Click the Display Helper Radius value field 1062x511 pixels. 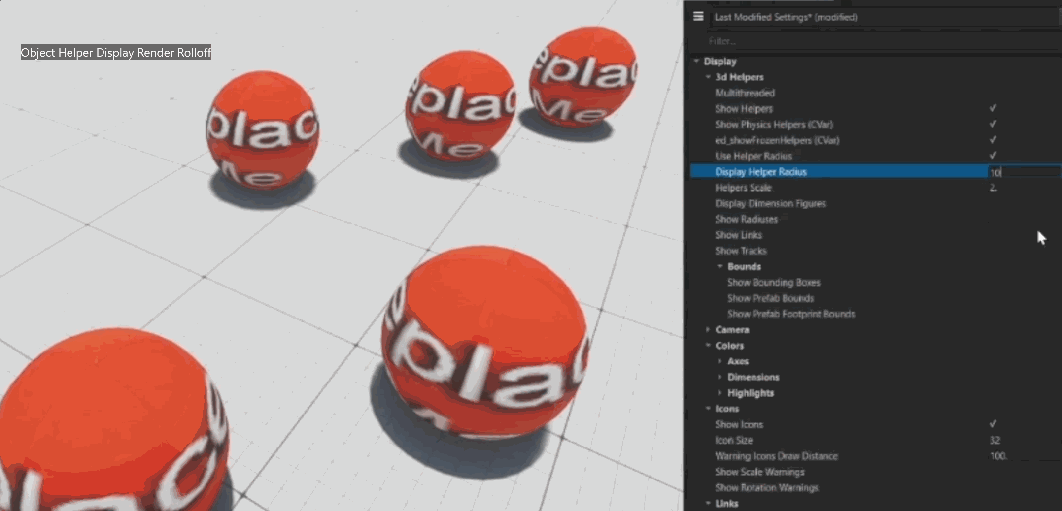pyautogui.click(x=1024, y=172)
